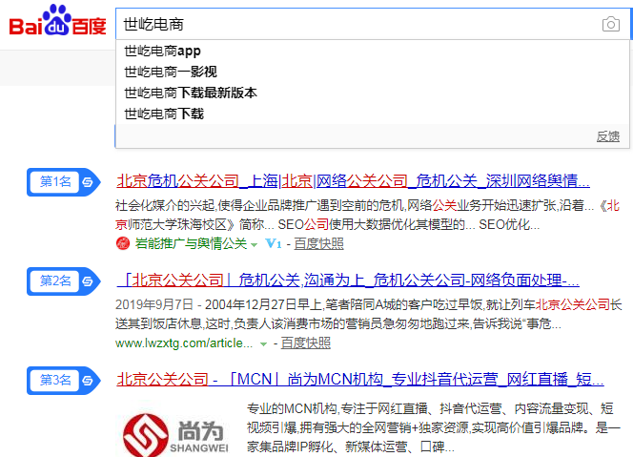
Task: Click 岩能推广与舆情公关 source link
Action: 191,243
